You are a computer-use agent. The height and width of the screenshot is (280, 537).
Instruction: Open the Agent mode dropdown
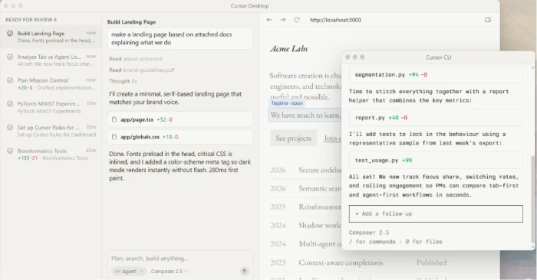click(x=129, y=271)
